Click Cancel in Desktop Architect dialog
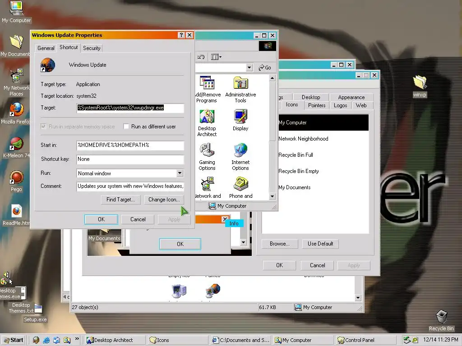 pos(317,265)
